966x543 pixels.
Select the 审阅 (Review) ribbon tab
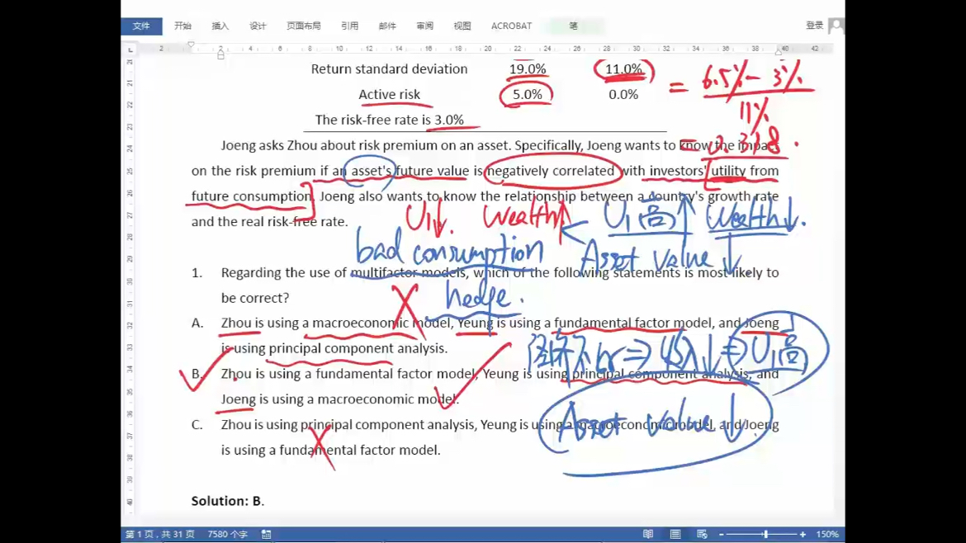(424, 26)
